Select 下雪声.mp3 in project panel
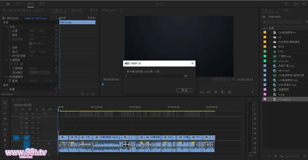This screenshot has width=308, height=160. tap(285, 56)
